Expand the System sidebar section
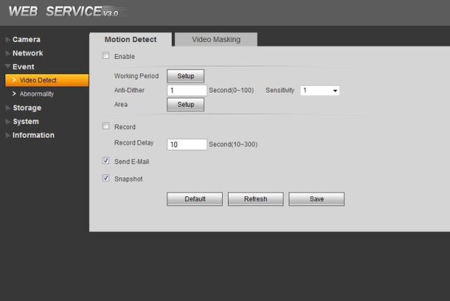The width and height of the screenshot is (450, 301). point(25,122)
